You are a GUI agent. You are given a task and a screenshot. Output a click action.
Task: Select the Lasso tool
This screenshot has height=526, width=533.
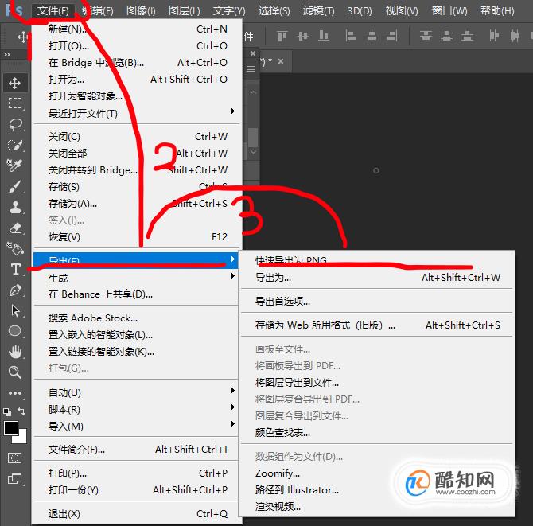pyautogui.click(x=14, y=124)
